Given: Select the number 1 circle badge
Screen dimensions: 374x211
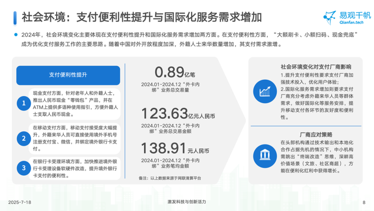Looking at the screenshot, I should (x=24, y=103).
